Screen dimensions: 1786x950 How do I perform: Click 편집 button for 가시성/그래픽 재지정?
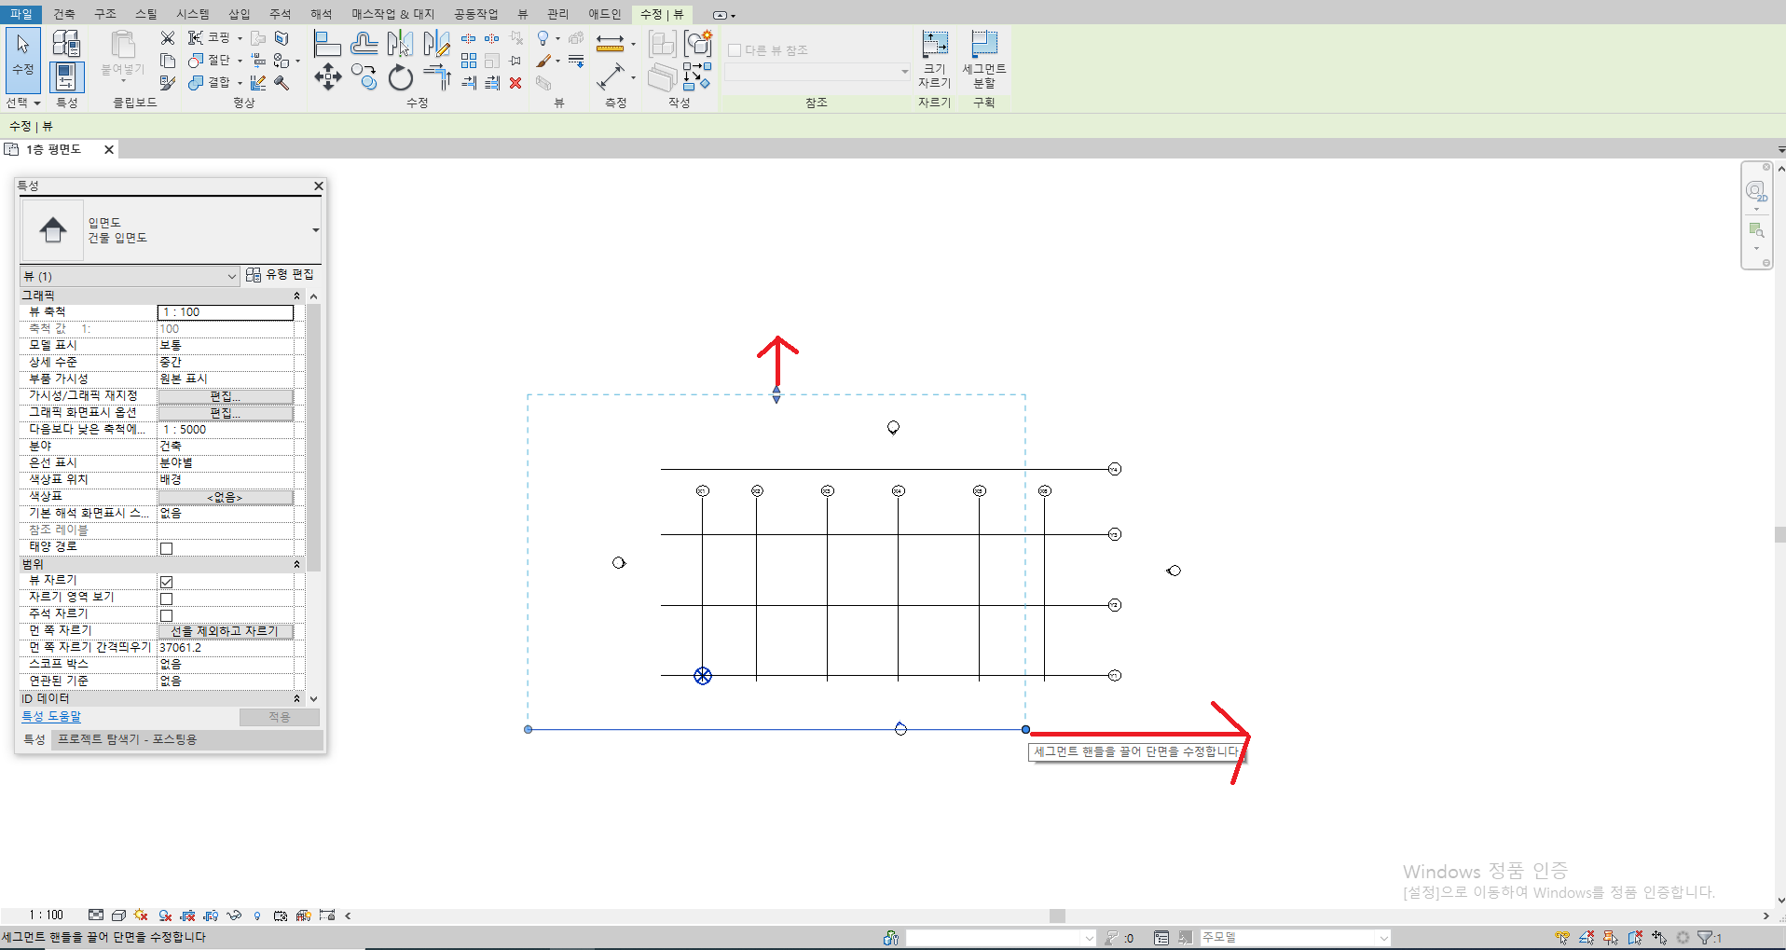226,396
